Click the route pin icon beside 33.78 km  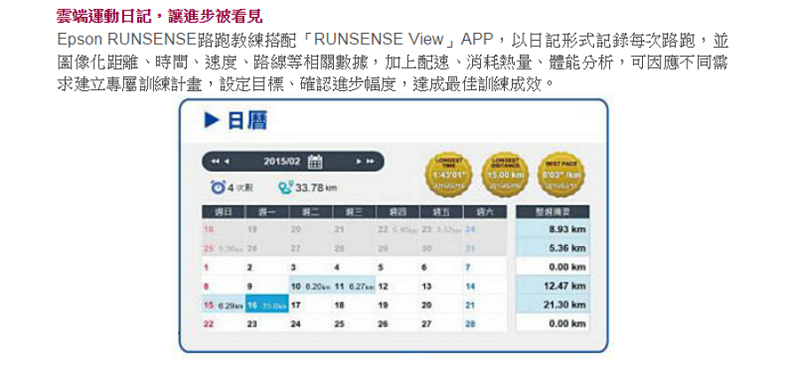(x=286, y=188)
